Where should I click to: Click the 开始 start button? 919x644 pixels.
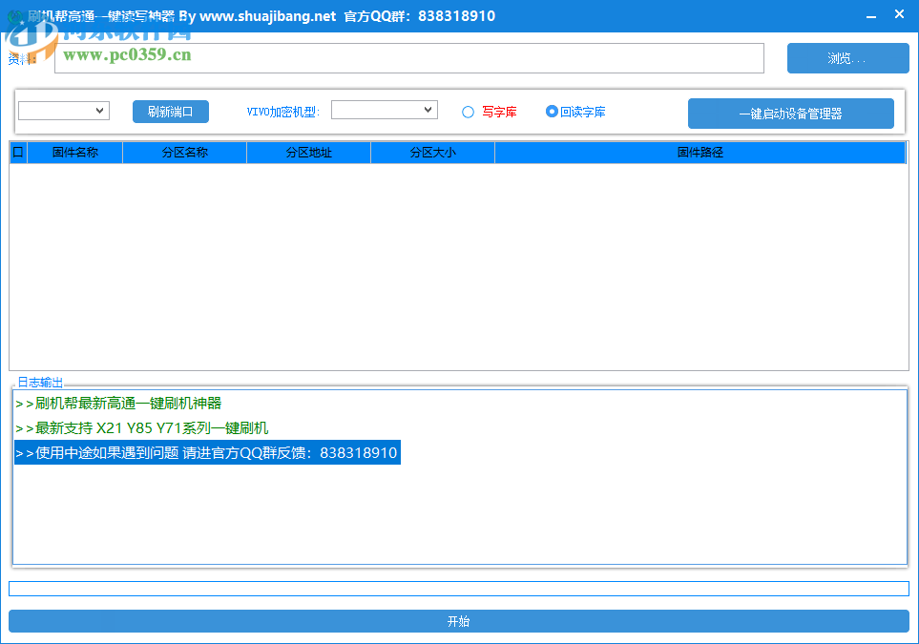tap(459, 621)
